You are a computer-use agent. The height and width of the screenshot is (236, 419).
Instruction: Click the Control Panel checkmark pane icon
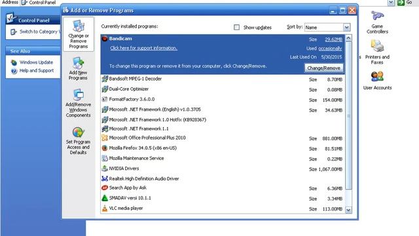(x=11, y=18)
